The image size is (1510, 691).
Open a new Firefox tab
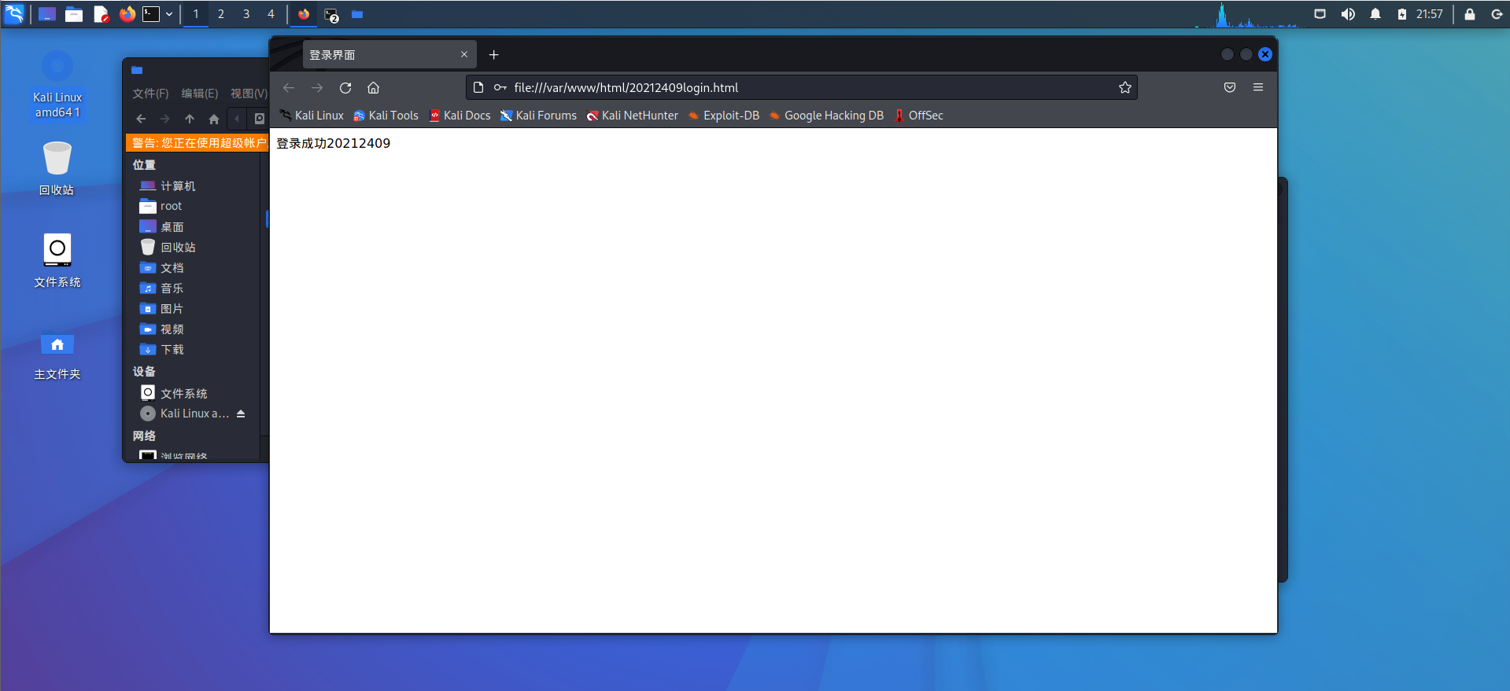(493, 54)
